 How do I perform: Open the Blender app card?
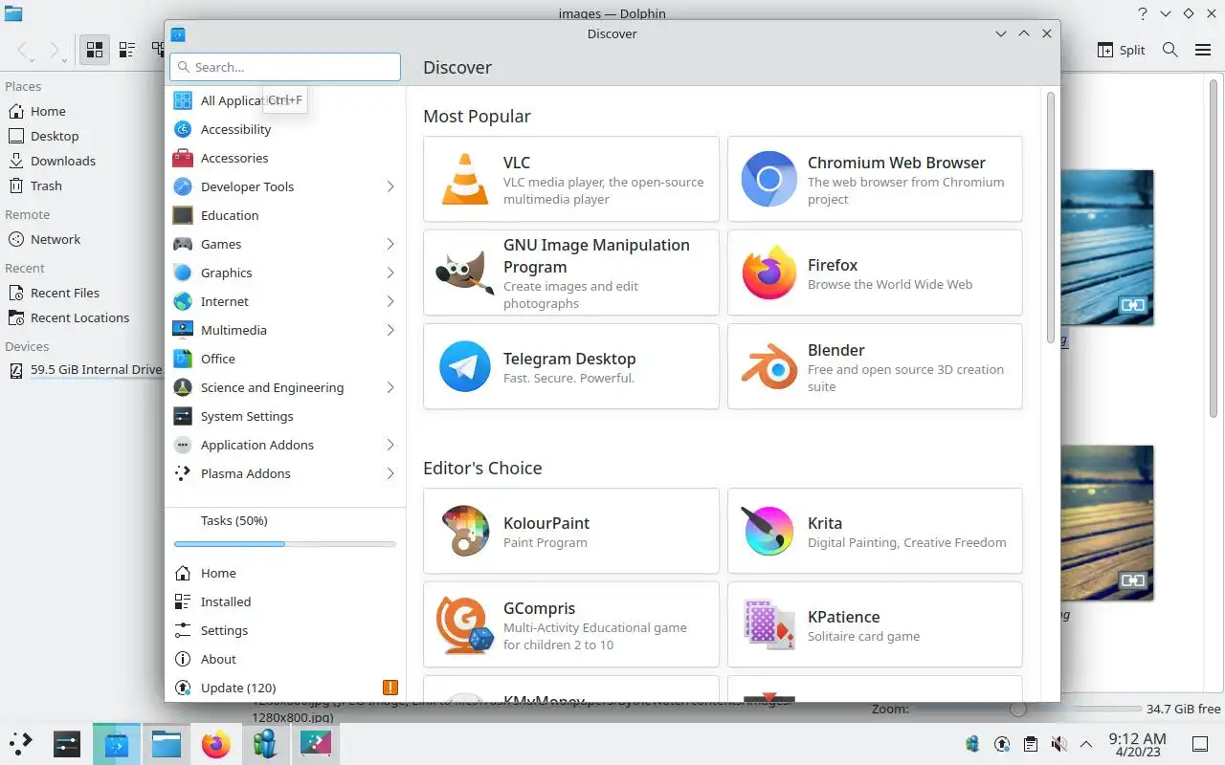pos(875,366)
